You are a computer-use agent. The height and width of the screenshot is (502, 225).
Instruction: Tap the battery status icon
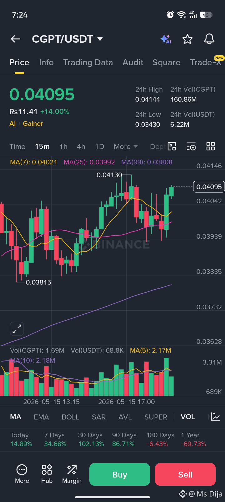[x=206, y=14]
